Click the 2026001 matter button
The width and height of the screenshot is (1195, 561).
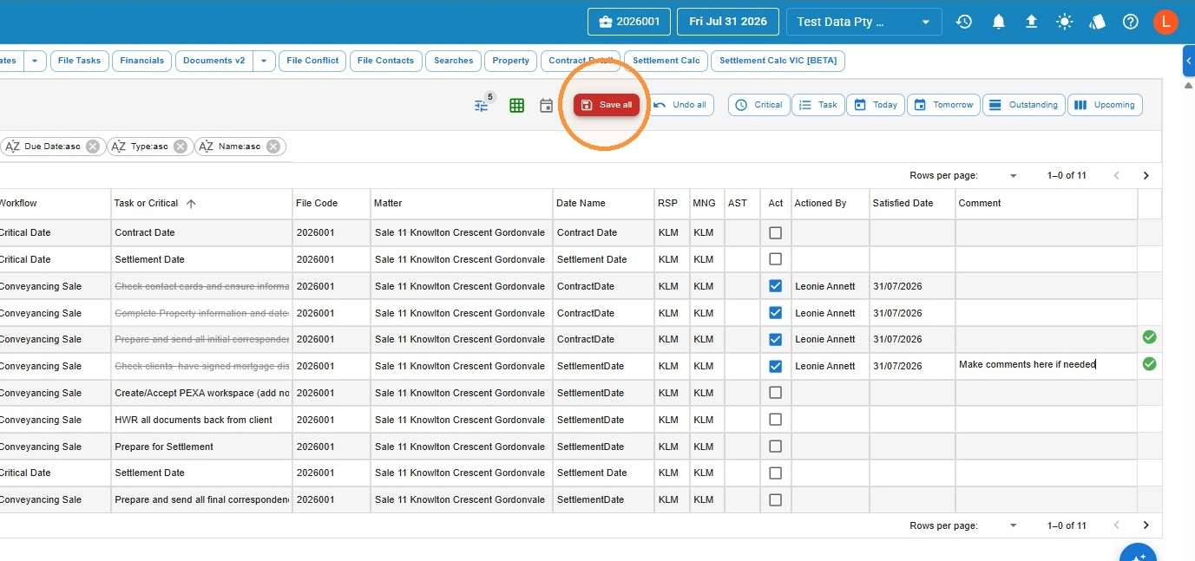click(629, 22)
